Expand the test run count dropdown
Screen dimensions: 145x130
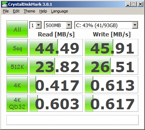[39, 25]
